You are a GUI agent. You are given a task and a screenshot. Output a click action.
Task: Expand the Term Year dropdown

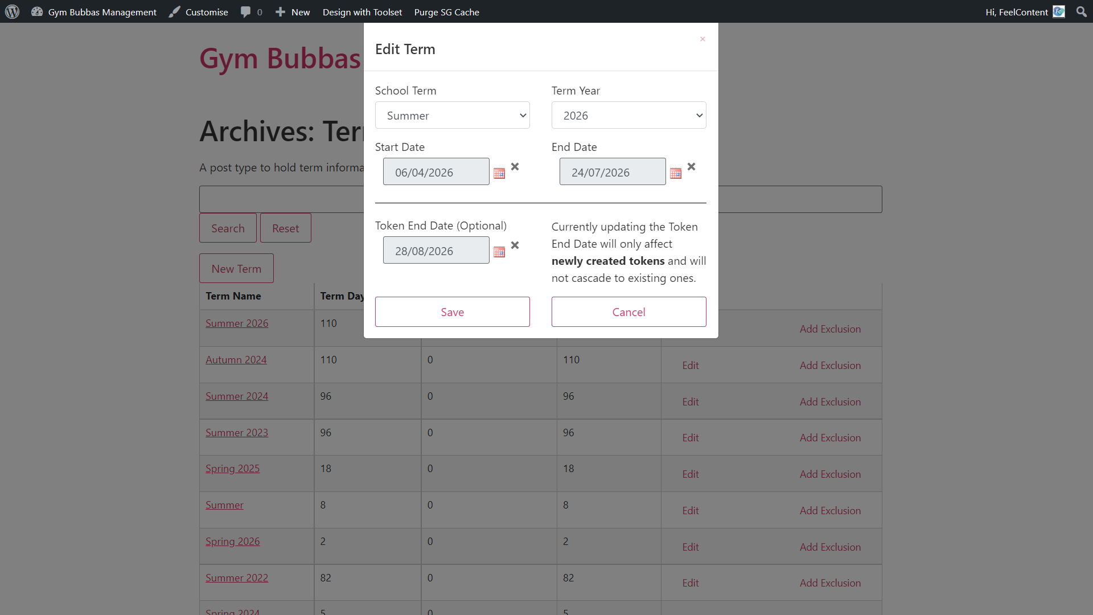click(629, 115)
